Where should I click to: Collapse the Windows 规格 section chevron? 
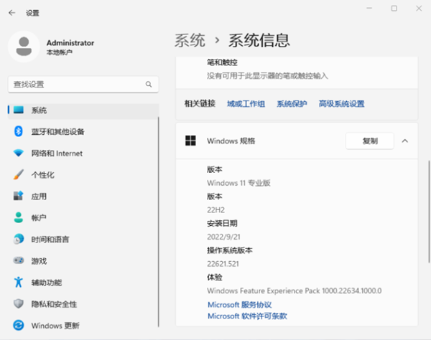click(404, 141)
